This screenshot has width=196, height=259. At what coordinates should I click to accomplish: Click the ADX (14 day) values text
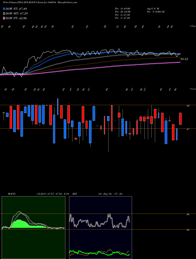pyautogui.click(x=110, y=194)
